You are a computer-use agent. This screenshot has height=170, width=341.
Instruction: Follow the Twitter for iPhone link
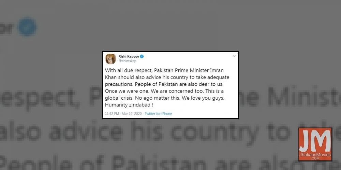point(158,114)
